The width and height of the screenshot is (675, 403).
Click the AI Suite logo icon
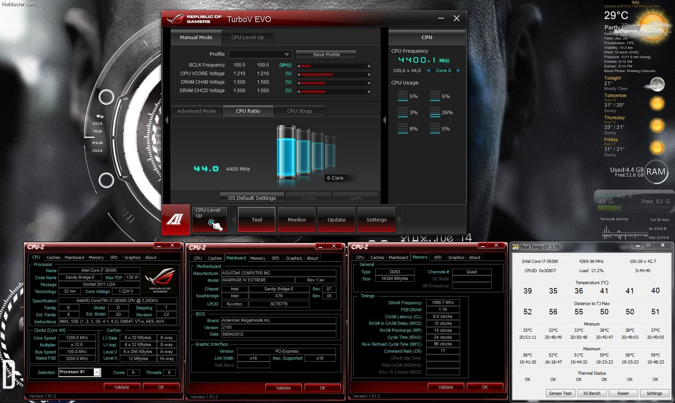click(x=176, y=219)
